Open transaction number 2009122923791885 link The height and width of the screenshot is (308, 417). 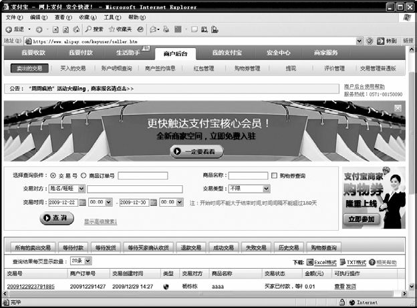[x=31, y=287]
